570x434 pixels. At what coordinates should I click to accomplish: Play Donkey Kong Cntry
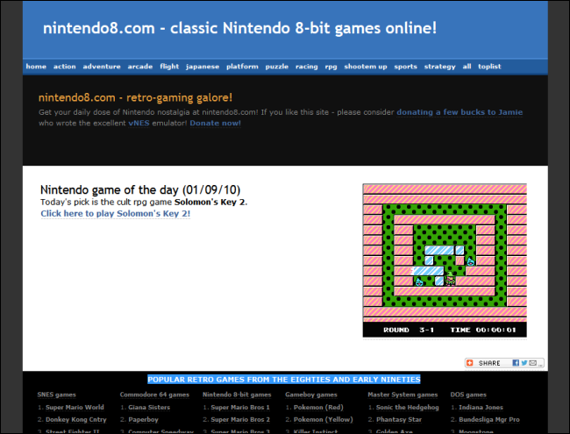pyautogui.click(x=76, y=419)
